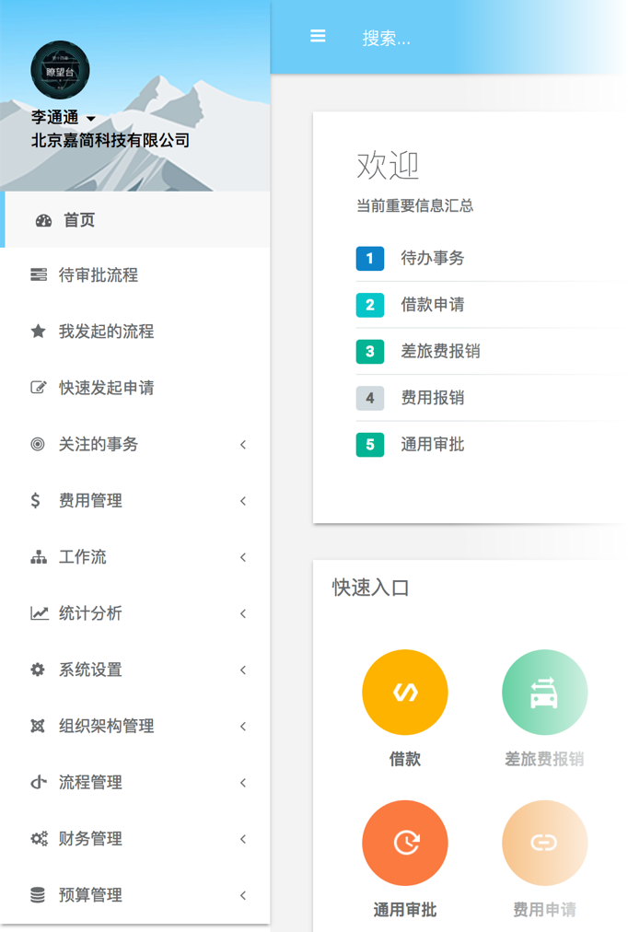Viewport: 628px width, 932px height.
Task: Expand the 系统设置 menu
Action: click(x=90, y=670)
